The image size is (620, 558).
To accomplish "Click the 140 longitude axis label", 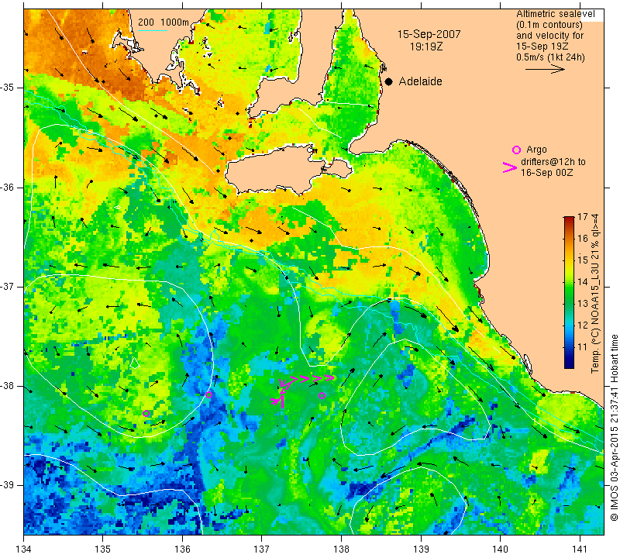I will point(500,549).
